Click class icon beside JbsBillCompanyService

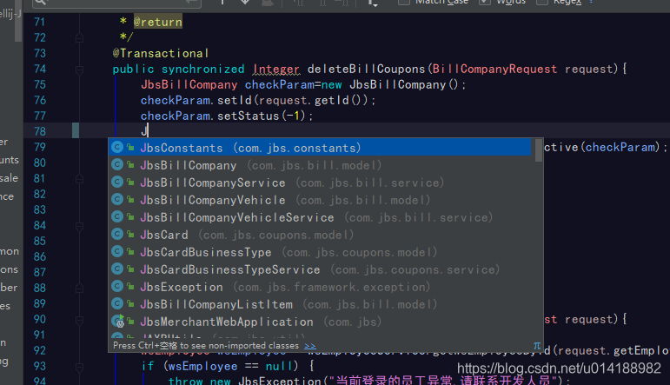click(117, 182)
